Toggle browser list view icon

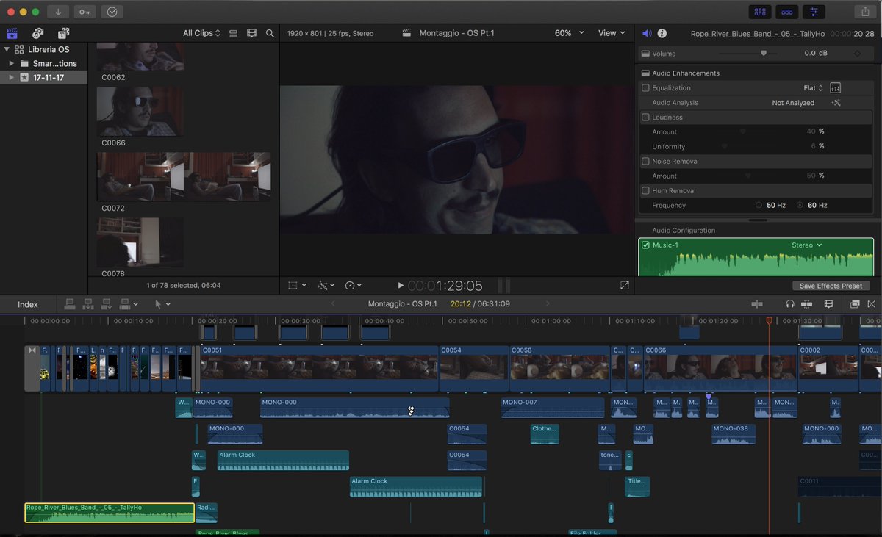tap(233, 33)
